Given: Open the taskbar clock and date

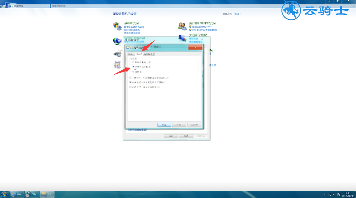Looking at the screenshot, I should (348, 195).
